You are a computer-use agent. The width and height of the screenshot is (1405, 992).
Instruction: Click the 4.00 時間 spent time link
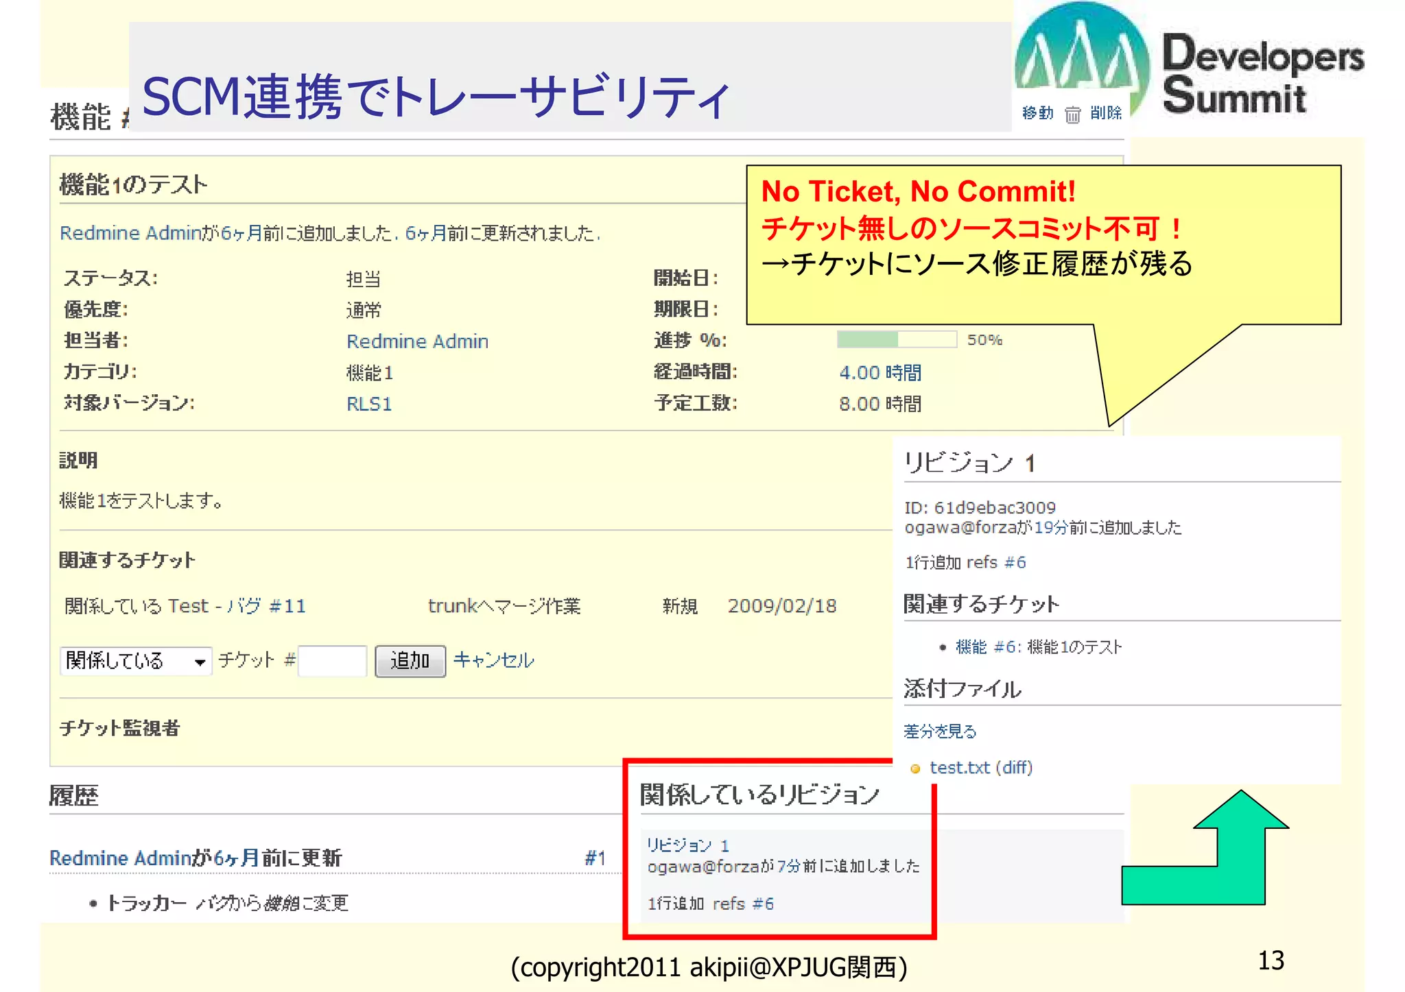pos(880,372)
